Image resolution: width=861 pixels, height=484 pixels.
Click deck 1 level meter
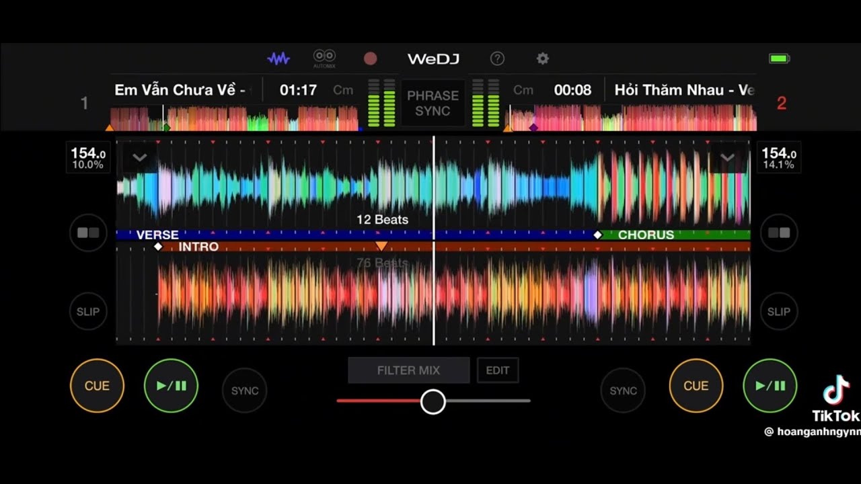click(381, 103)
